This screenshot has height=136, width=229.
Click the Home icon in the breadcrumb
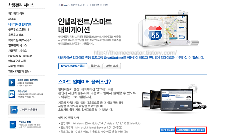pyautogui.click(x=59, y=5)
